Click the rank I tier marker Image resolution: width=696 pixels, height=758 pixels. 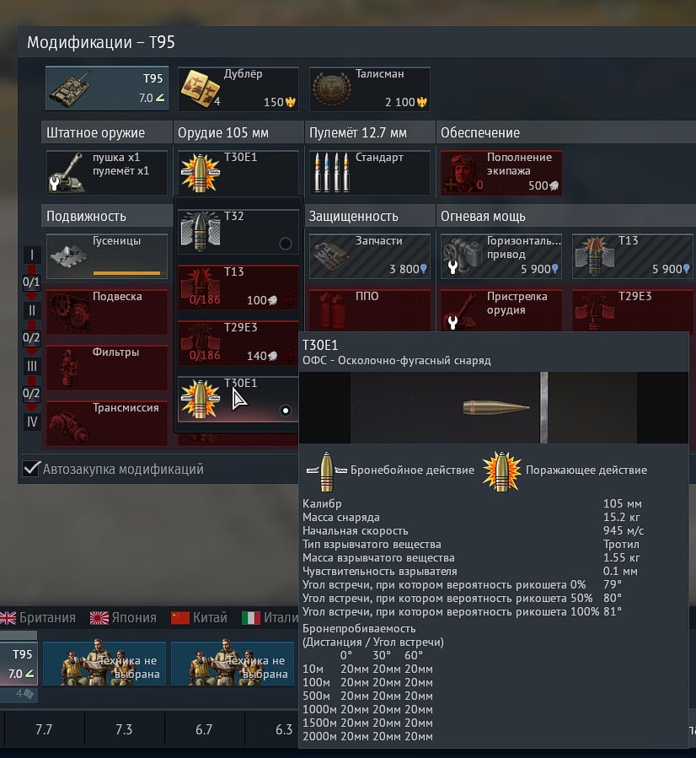[x=32, y=255]
